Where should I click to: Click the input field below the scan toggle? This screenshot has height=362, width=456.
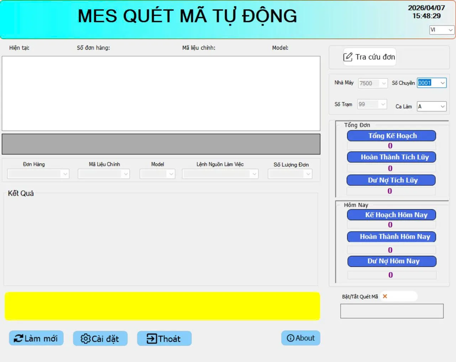pyautogui.click(x=392, y=310)
